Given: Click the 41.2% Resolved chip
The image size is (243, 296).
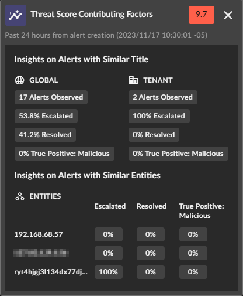Looking at the screenshot, I should (x=45, y=135).
